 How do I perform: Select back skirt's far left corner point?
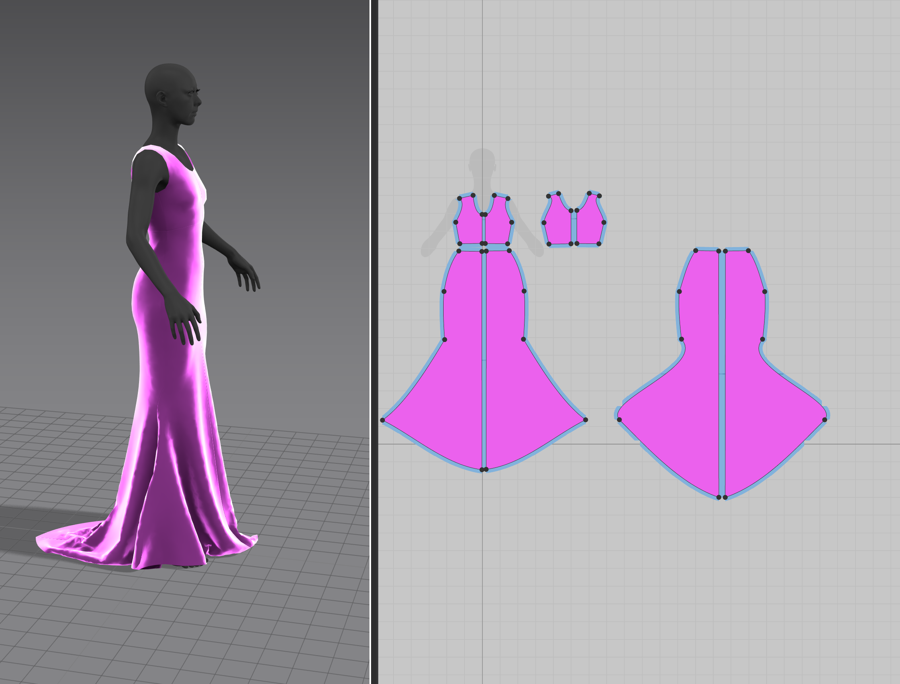pyautogui.click(x=619, y=420)
